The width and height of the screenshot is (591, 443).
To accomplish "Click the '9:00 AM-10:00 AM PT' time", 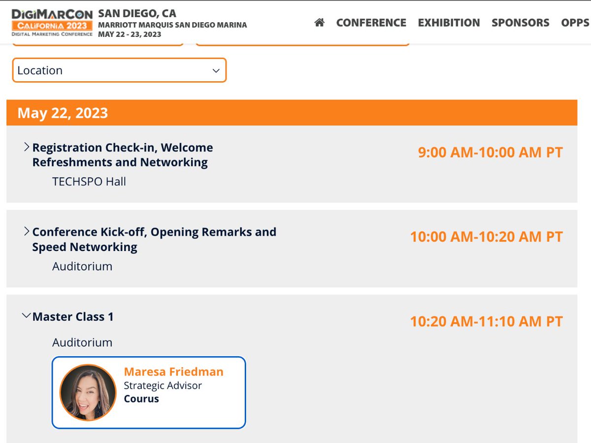I will point(490,152).
